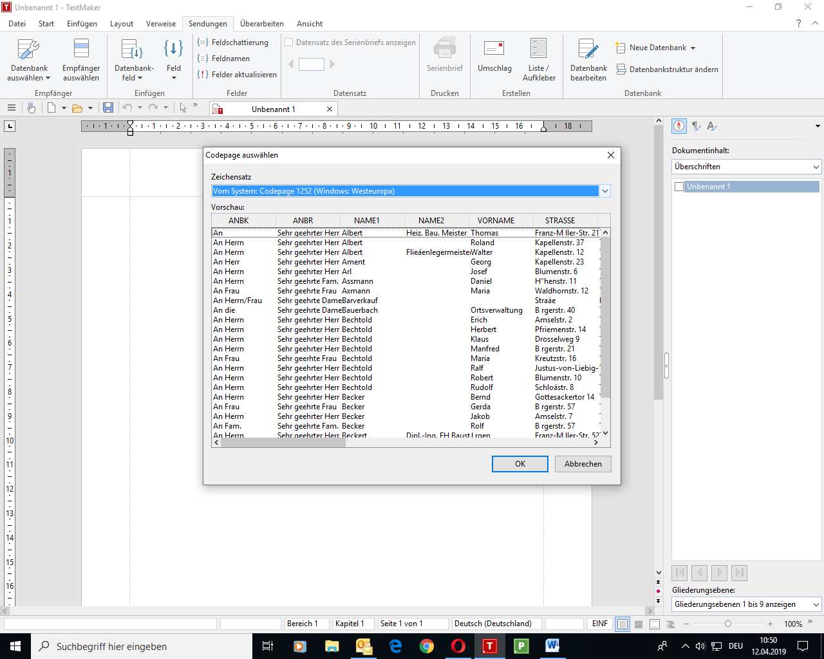Expand the undo history dropdown arrow
The width and height of the screenshot is (824, 659).
140,108
